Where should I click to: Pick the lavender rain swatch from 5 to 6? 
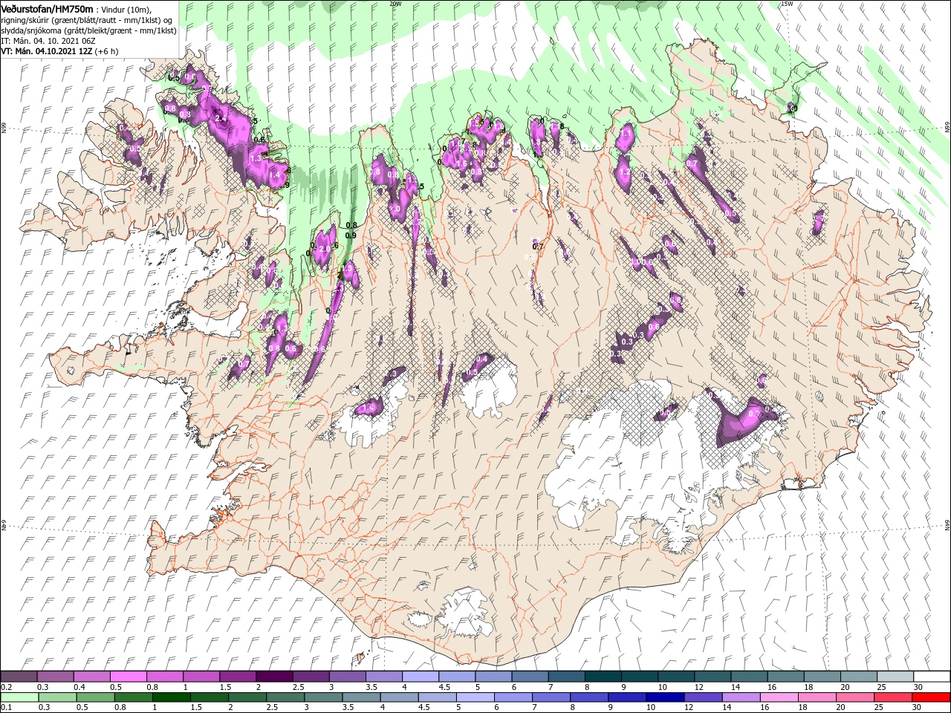pos(475,697)
